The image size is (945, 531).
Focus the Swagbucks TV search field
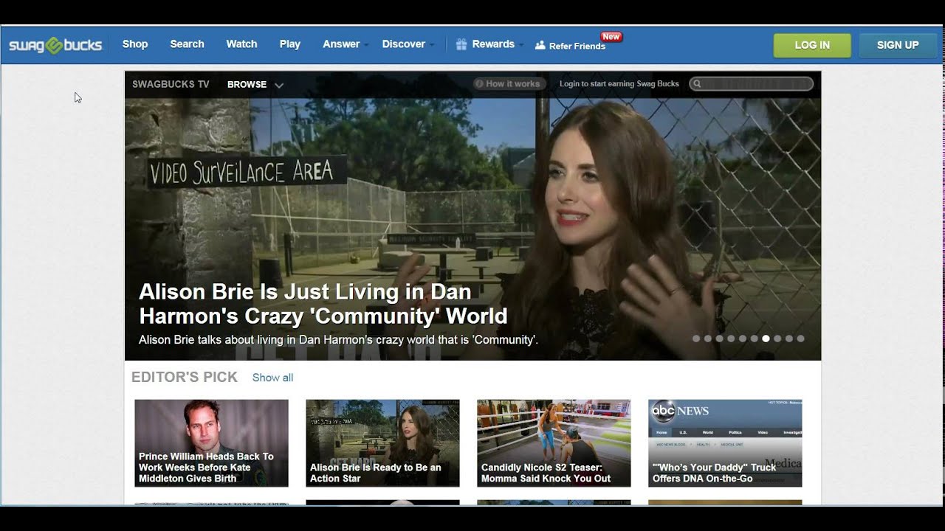(x=752, y=84)
